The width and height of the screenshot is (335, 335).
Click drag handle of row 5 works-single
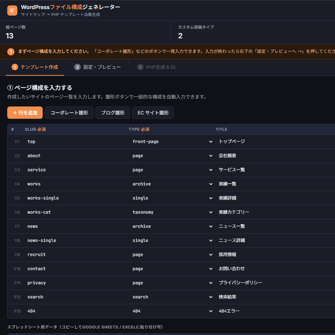[16, 198]
